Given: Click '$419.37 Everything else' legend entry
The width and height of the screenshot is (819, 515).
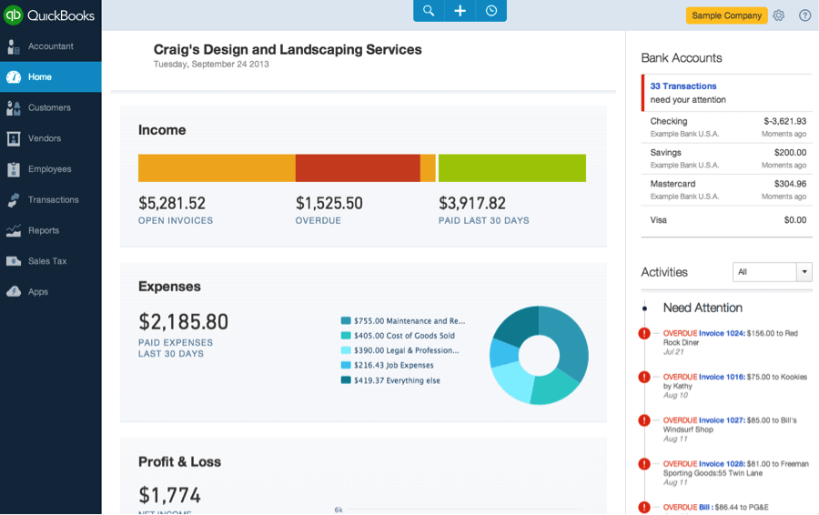Looking at the screenshot, I should click(390, 380).
